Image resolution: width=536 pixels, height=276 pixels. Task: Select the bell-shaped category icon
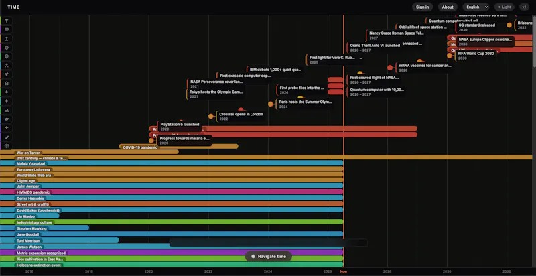(x=7, y=92)
